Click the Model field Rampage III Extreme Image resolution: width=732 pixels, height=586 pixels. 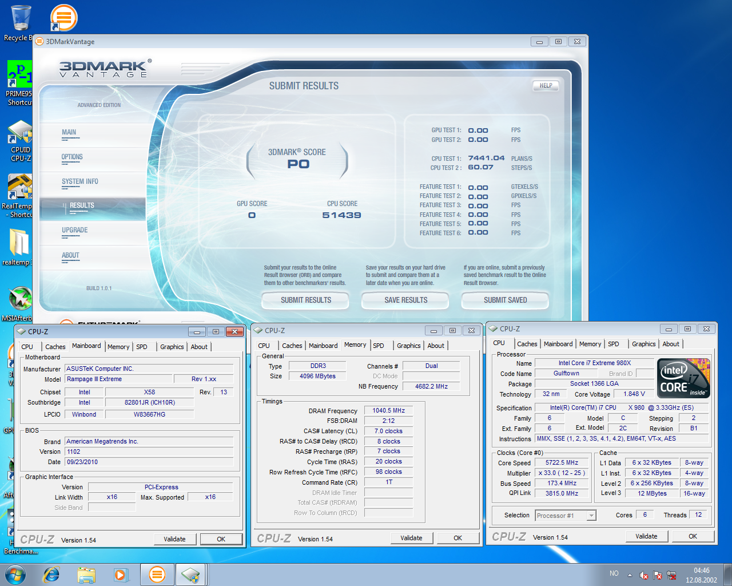pyautogui.click(x=118, y=379)
